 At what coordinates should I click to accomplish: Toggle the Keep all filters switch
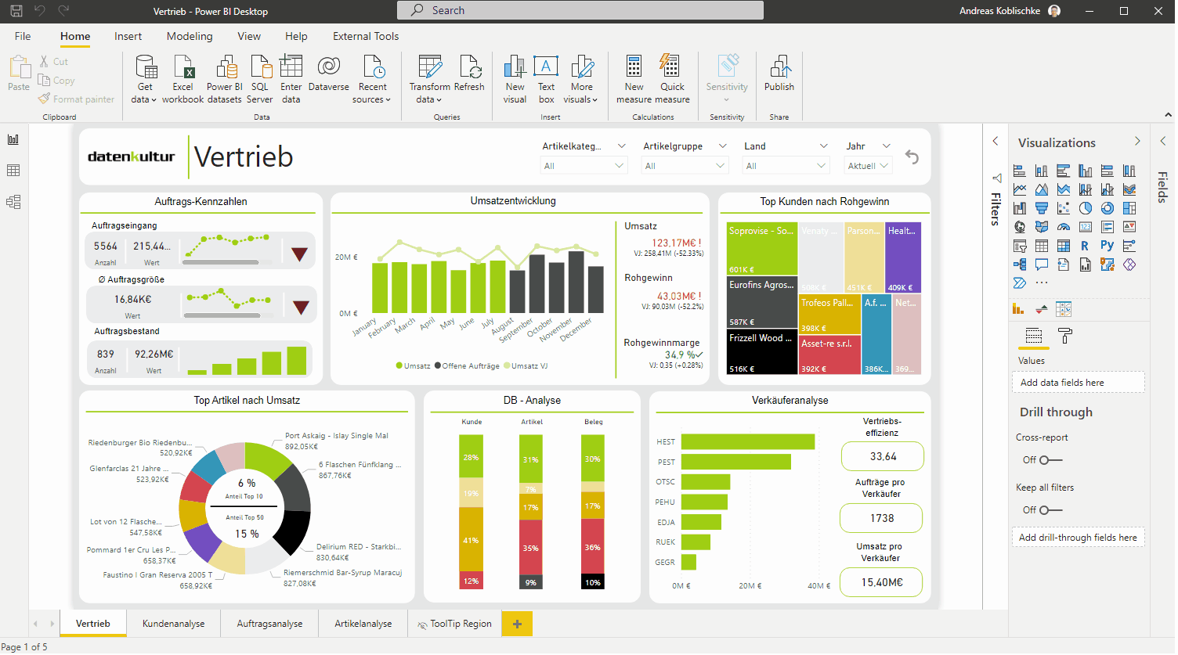[x=1050, y=510]
